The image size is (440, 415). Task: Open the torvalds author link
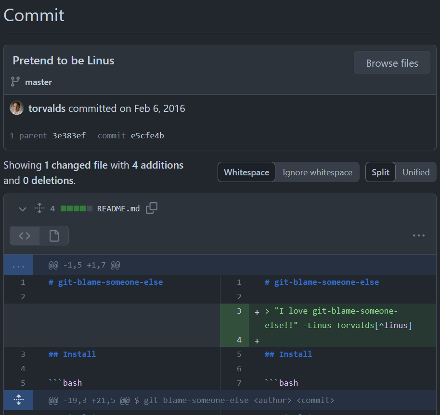47,109
